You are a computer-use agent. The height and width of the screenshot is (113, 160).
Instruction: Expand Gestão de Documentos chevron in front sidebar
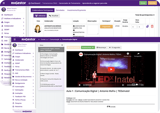point(33,77)
